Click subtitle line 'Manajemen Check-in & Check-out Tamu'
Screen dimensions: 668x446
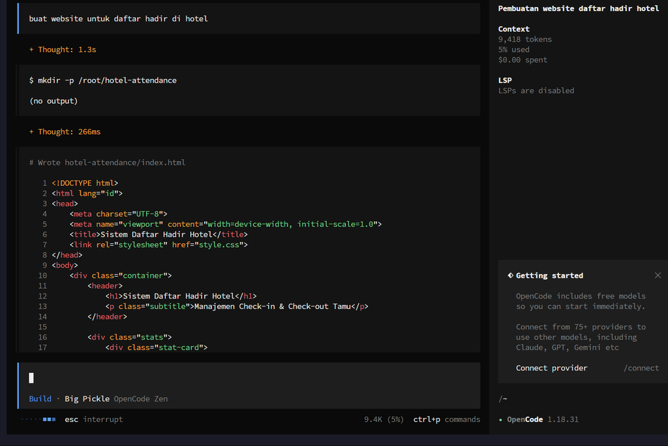pos(237,306)
